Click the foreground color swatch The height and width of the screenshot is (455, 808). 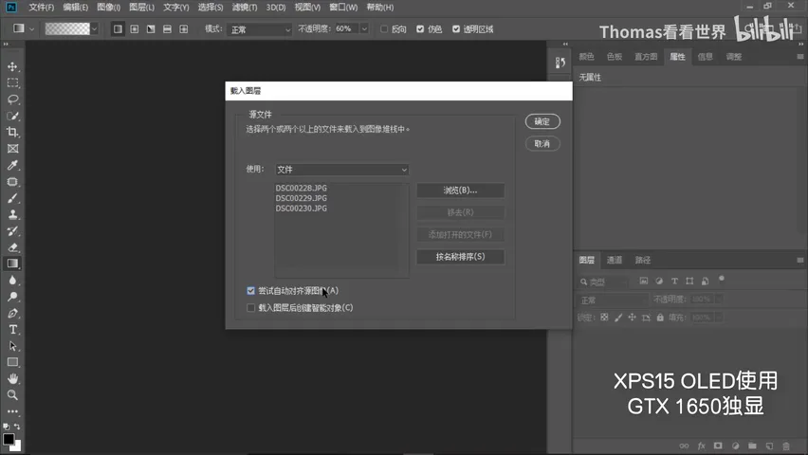(x=9, y=439)
